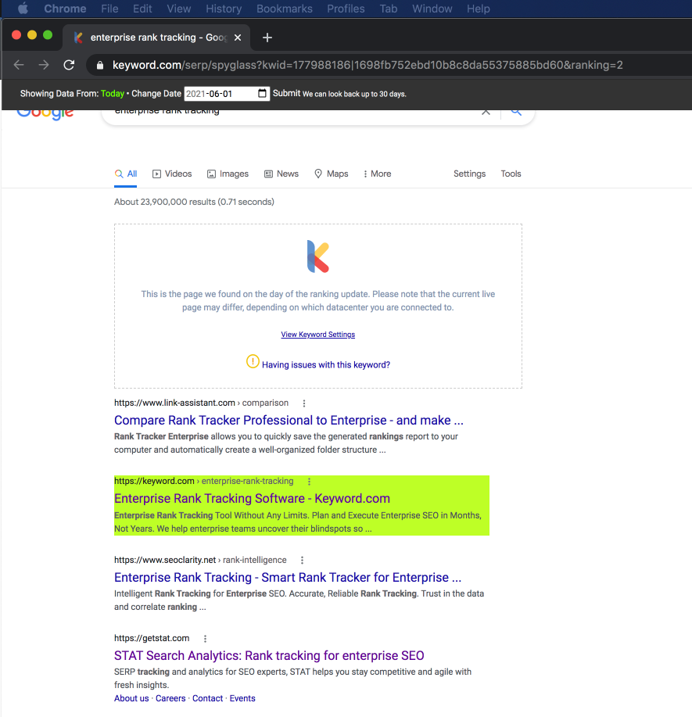
Task: Go back using the browser back arrow
Action: pyautogui.click(x=19, y=65)
